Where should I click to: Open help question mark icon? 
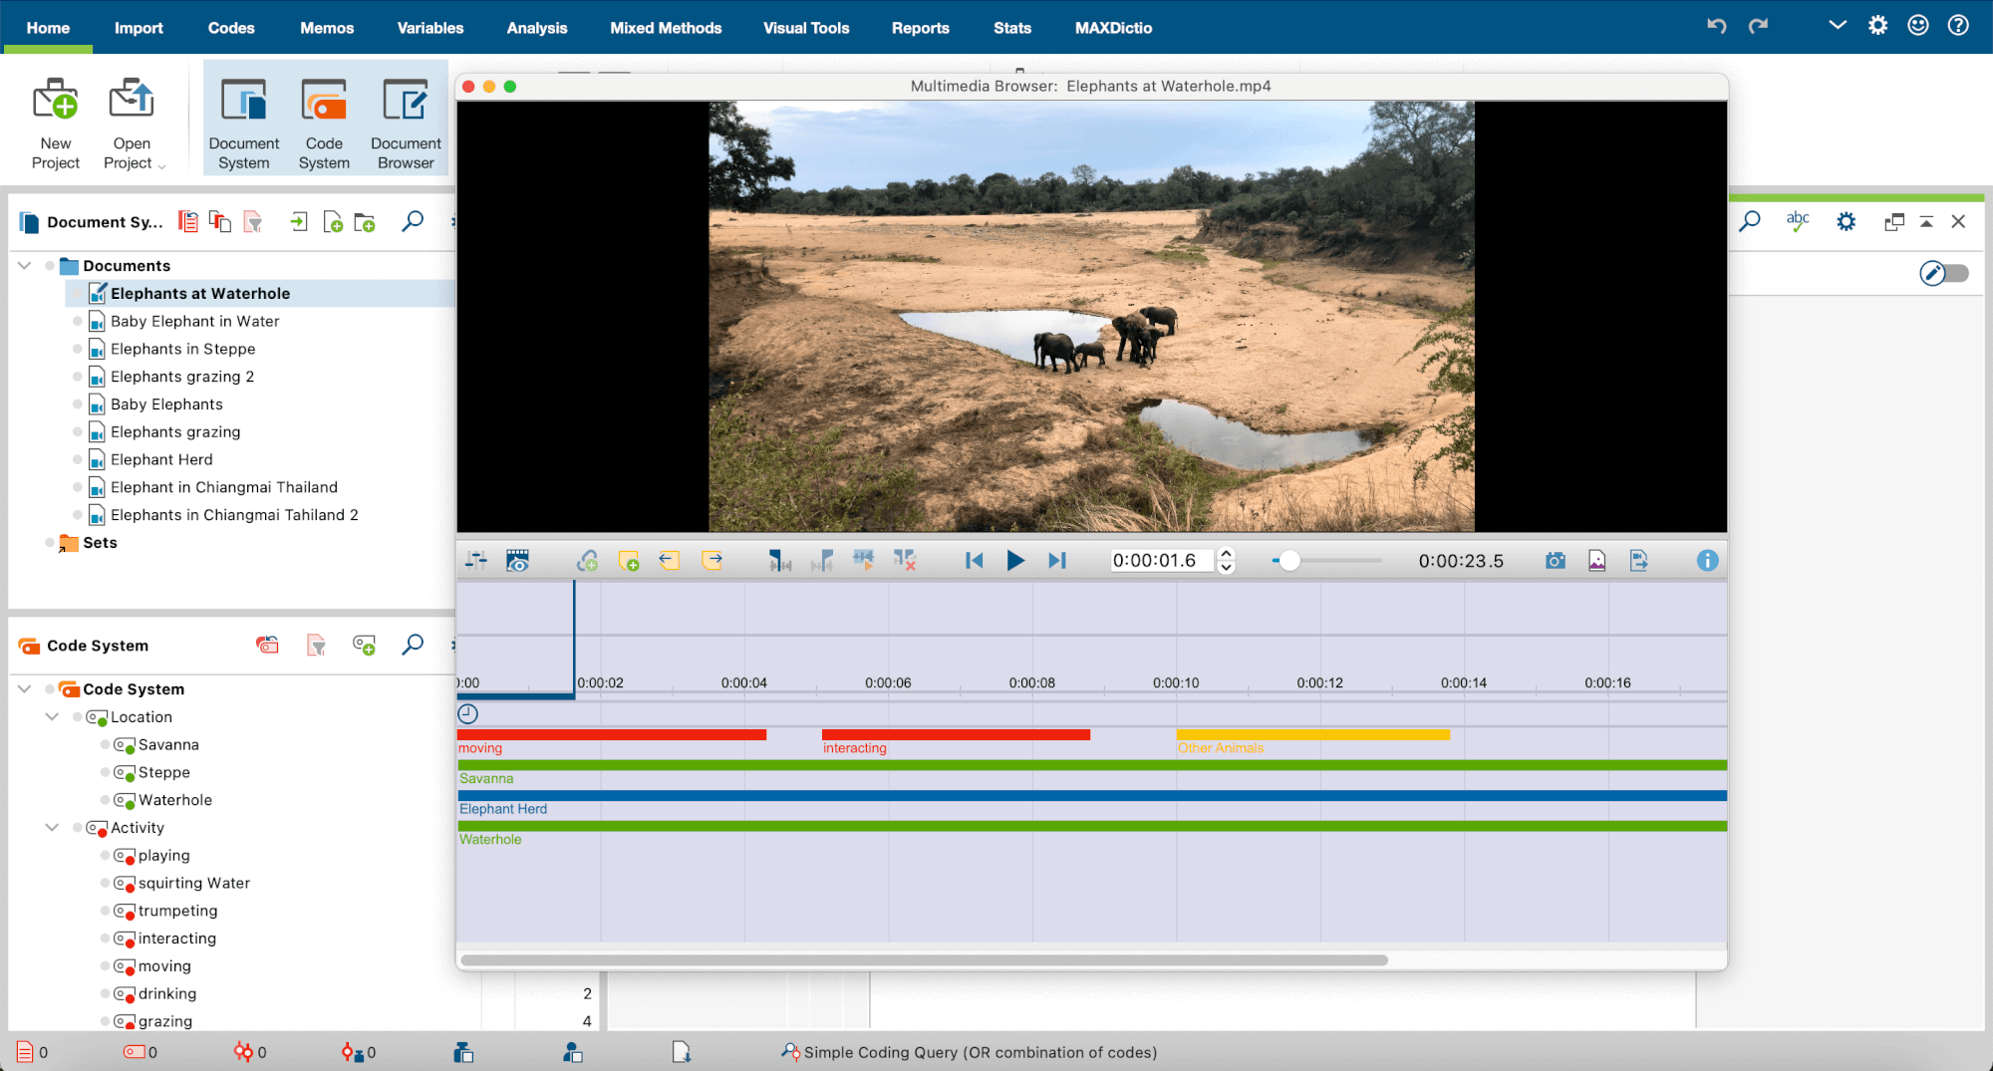pyautogui.click(x=1958, y=26)
